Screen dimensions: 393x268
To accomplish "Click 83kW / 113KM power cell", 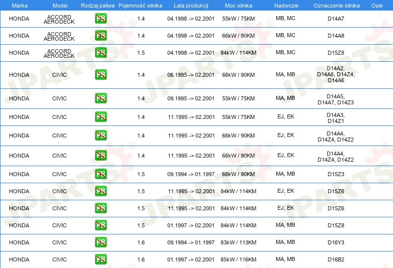I will coord(238,242).
